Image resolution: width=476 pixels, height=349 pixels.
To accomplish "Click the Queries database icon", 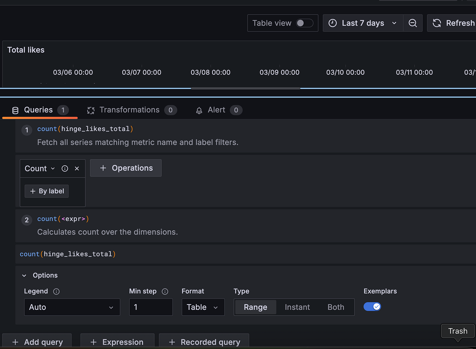I will [x=15, y=110].
